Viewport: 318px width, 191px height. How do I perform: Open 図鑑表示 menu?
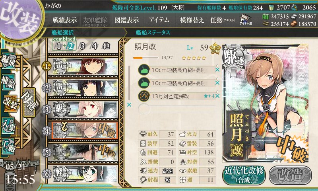(x=126, y=20)
